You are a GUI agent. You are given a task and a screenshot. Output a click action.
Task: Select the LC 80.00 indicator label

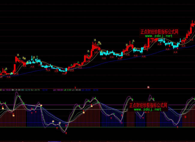76,90
